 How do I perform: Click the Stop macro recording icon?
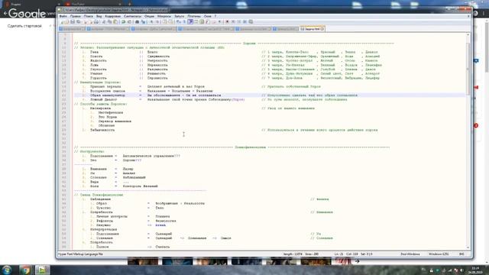point(233,22)
